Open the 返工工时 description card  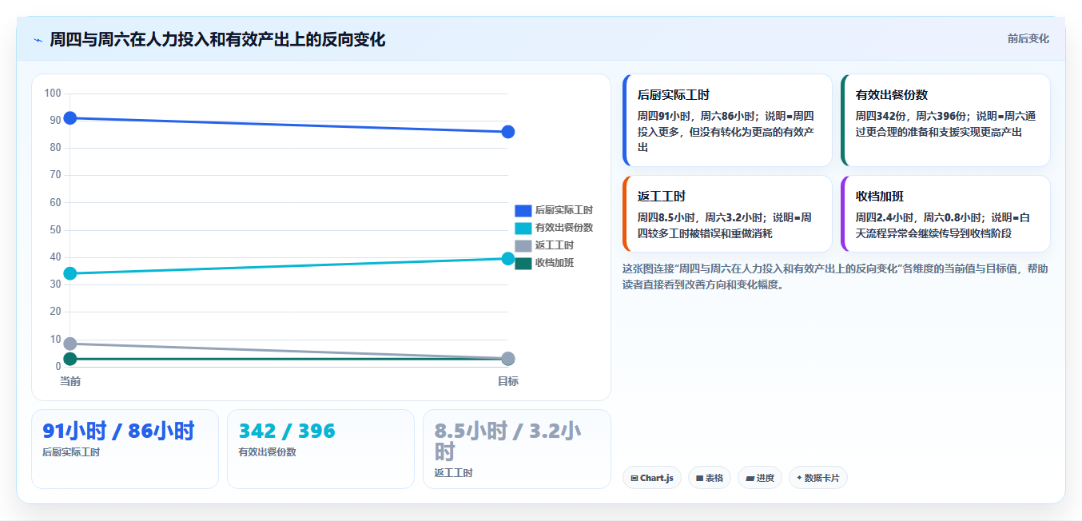click(727, 214)
